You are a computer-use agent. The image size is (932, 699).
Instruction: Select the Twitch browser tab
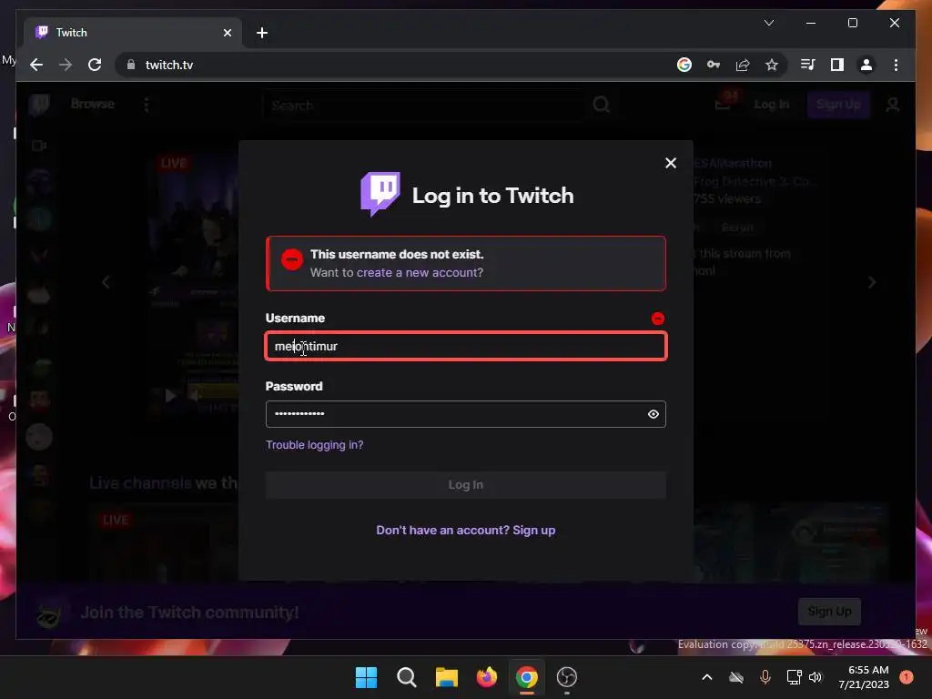pos(133,33)
